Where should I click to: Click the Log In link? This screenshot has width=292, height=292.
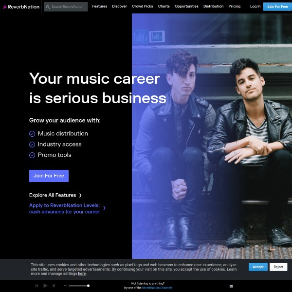[255, 6]
